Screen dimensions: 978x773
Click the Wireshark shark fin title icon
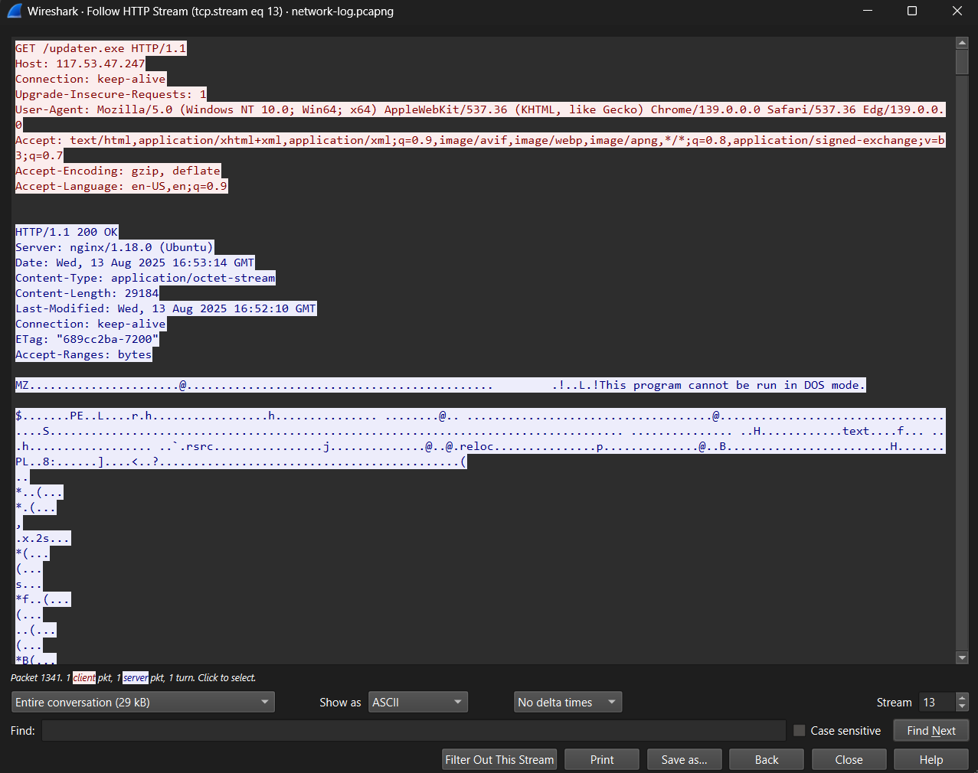[x=15, y=11]
